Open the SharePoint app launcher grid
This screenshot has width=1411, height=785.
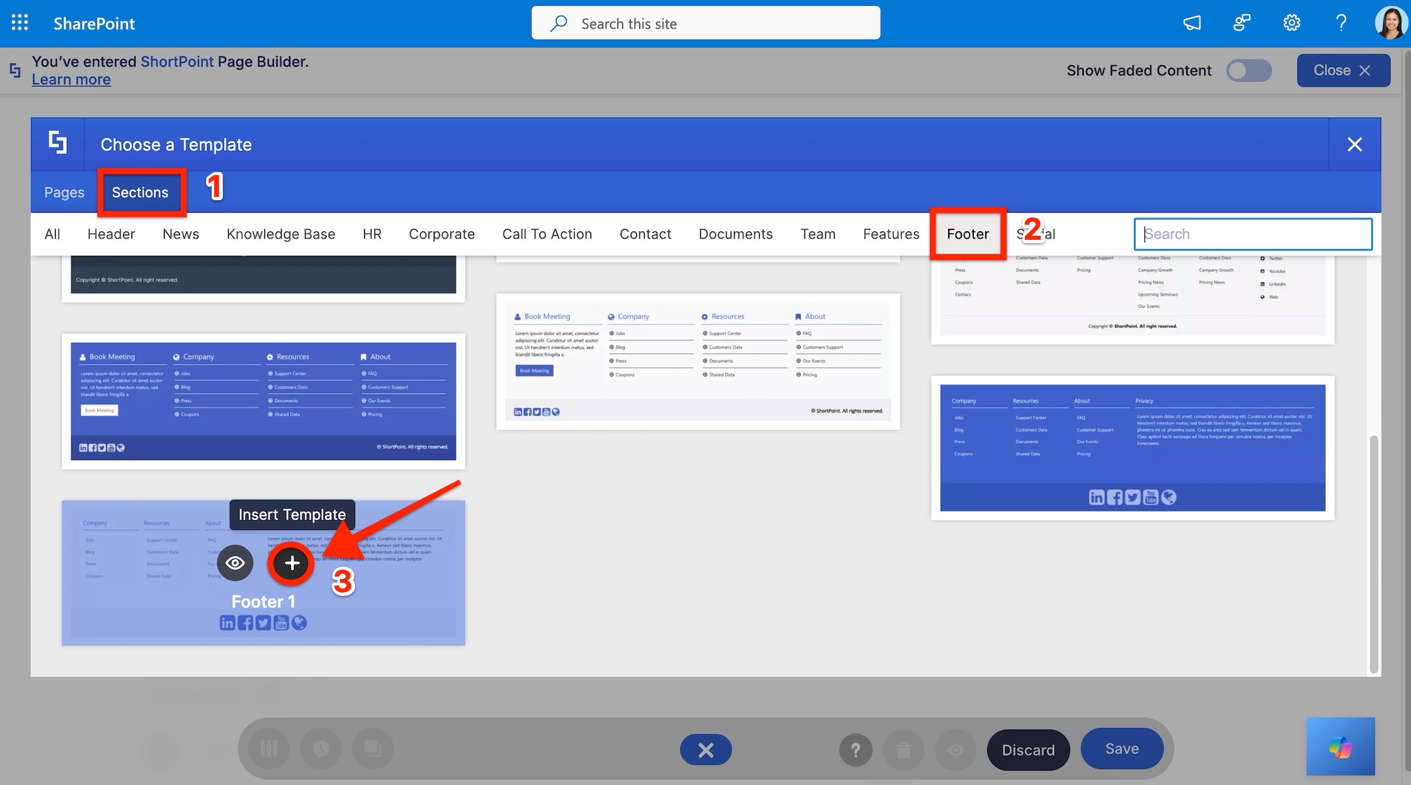point(20,22)
